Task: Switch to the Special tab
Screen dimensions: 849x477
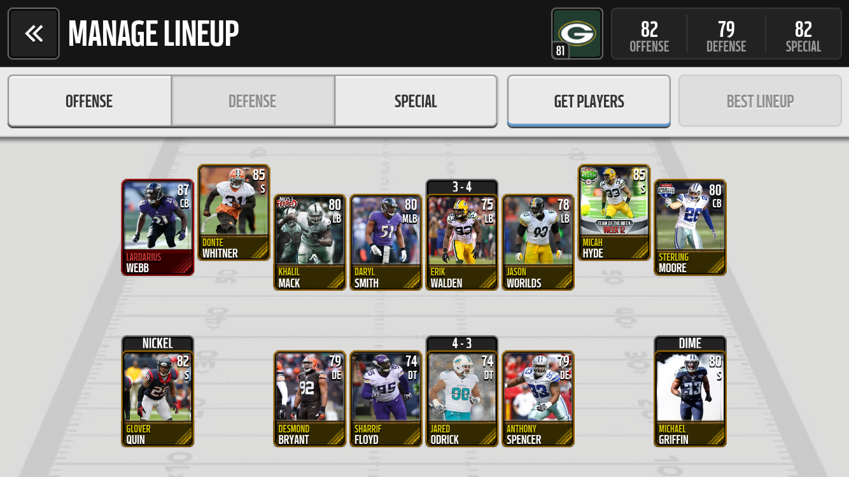Action: click(x=416, y=101)
